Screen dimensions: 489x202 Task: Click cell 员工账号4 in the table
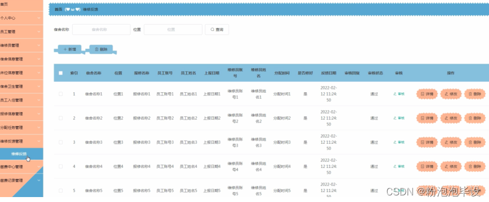(165, 166)
